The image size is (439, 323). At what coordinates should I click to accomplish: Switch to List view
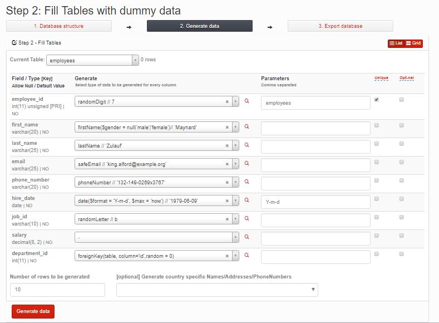pos(396,43)
